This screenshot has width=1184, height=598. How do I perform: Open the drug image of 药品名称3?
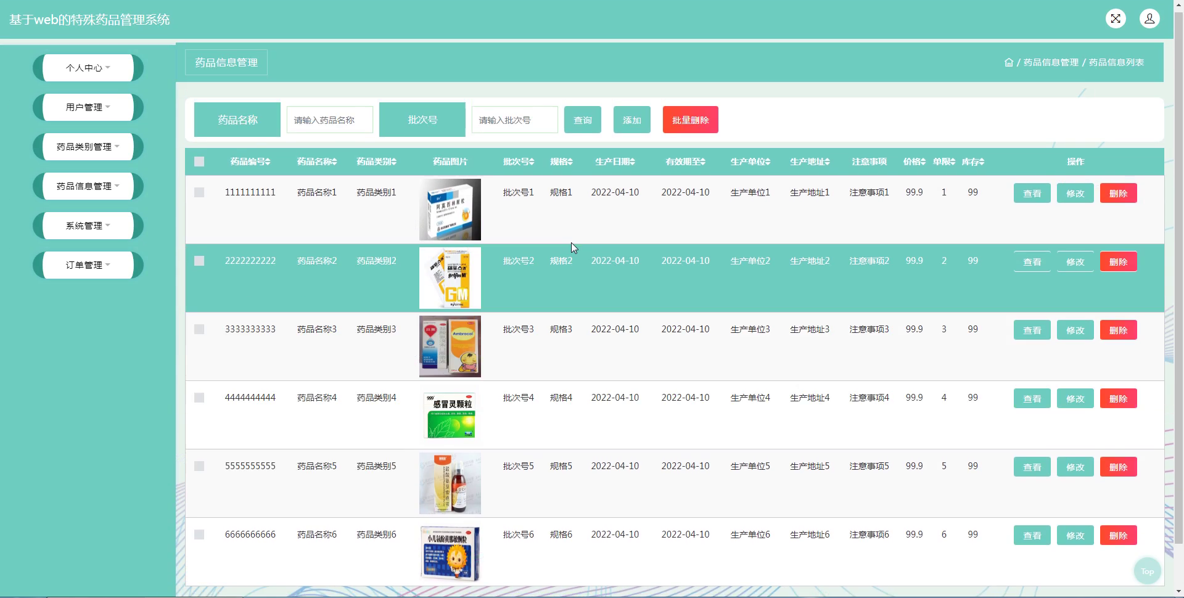[450, 346]
